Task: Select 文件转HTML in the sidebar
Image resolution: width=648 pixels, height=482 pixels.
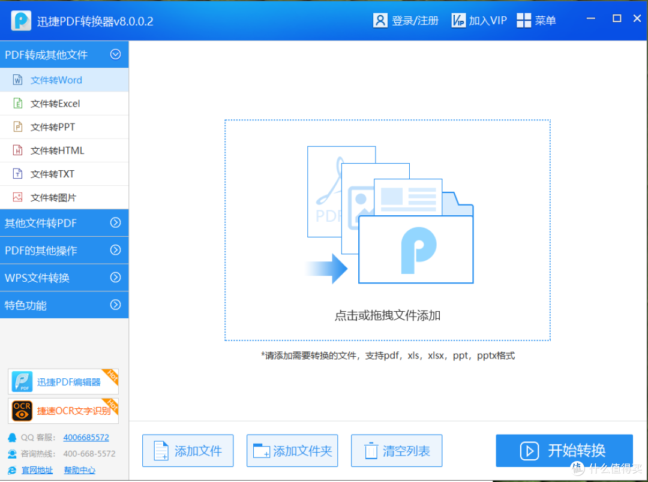Action: pos(64,150)
